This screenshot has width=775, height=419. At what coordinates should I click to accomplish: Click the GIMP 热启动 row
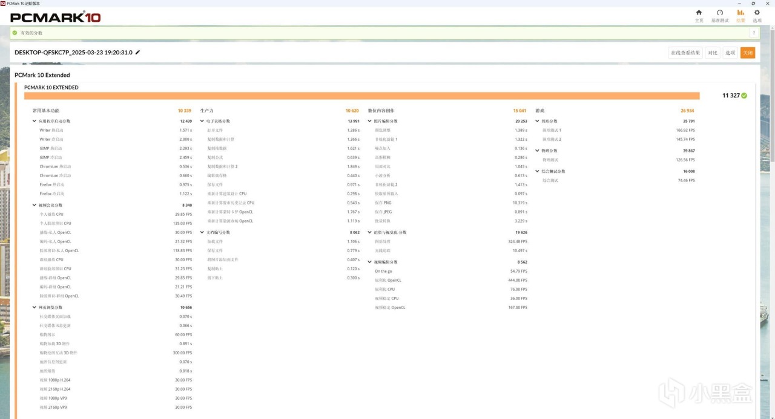(116, 148)
